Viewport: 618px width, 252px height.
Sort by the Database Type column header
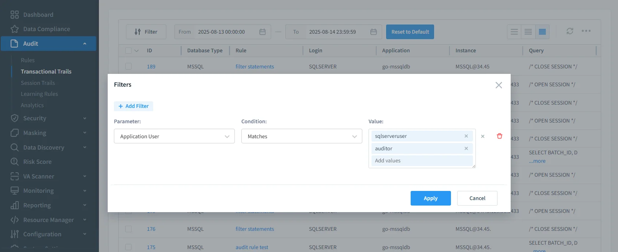(x=205, y=50)
